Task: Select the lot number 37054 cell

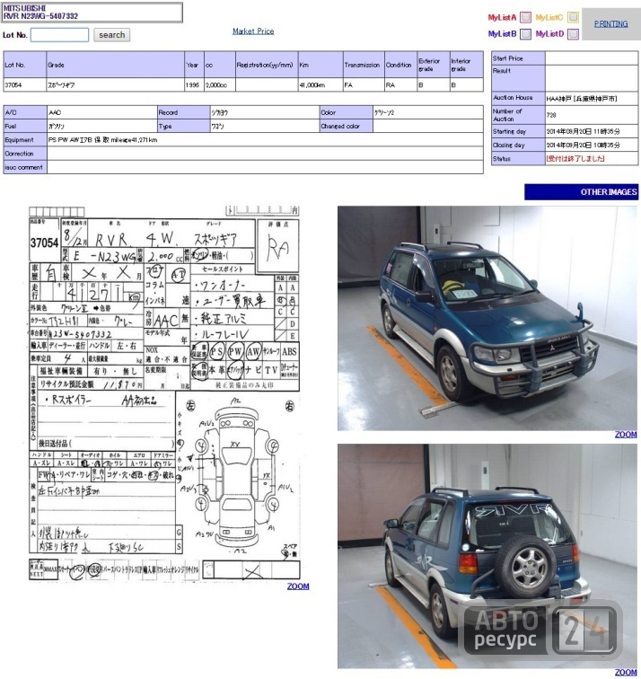Action: [24, 84]
